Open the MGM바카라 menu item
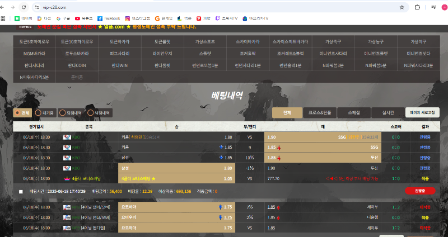 34,53
